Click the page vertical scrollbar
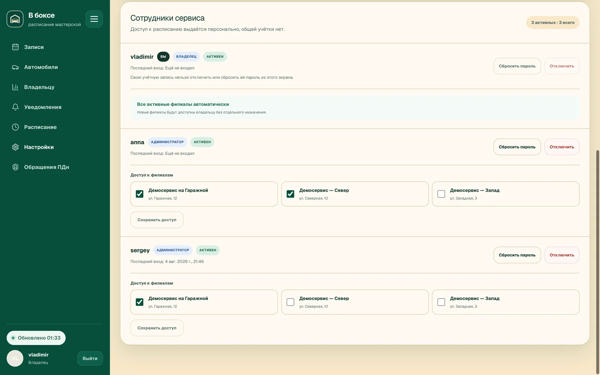The width and height of the screenshot is (600, 375). 597,262
